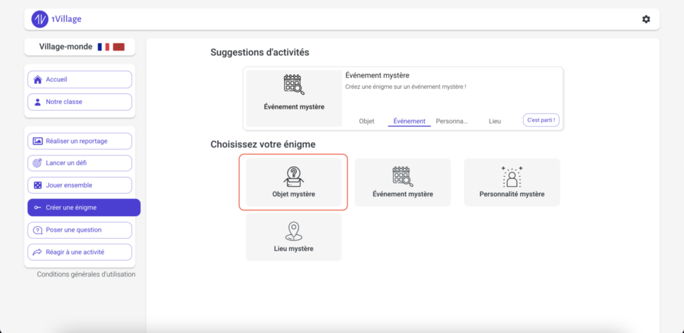The width and height of the screenshot is (684, 333).
Task: Open settings via the gear icon
Action: (646, 19)
